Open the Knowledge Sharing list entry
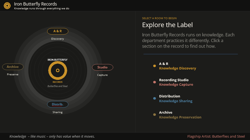Screen dimensions: 250x140 (x=176, y=101)
